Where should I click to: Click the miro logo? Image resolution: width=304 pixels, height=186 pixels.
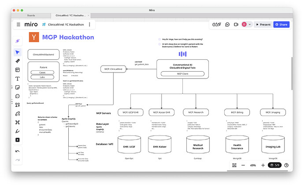pos(31,24)
